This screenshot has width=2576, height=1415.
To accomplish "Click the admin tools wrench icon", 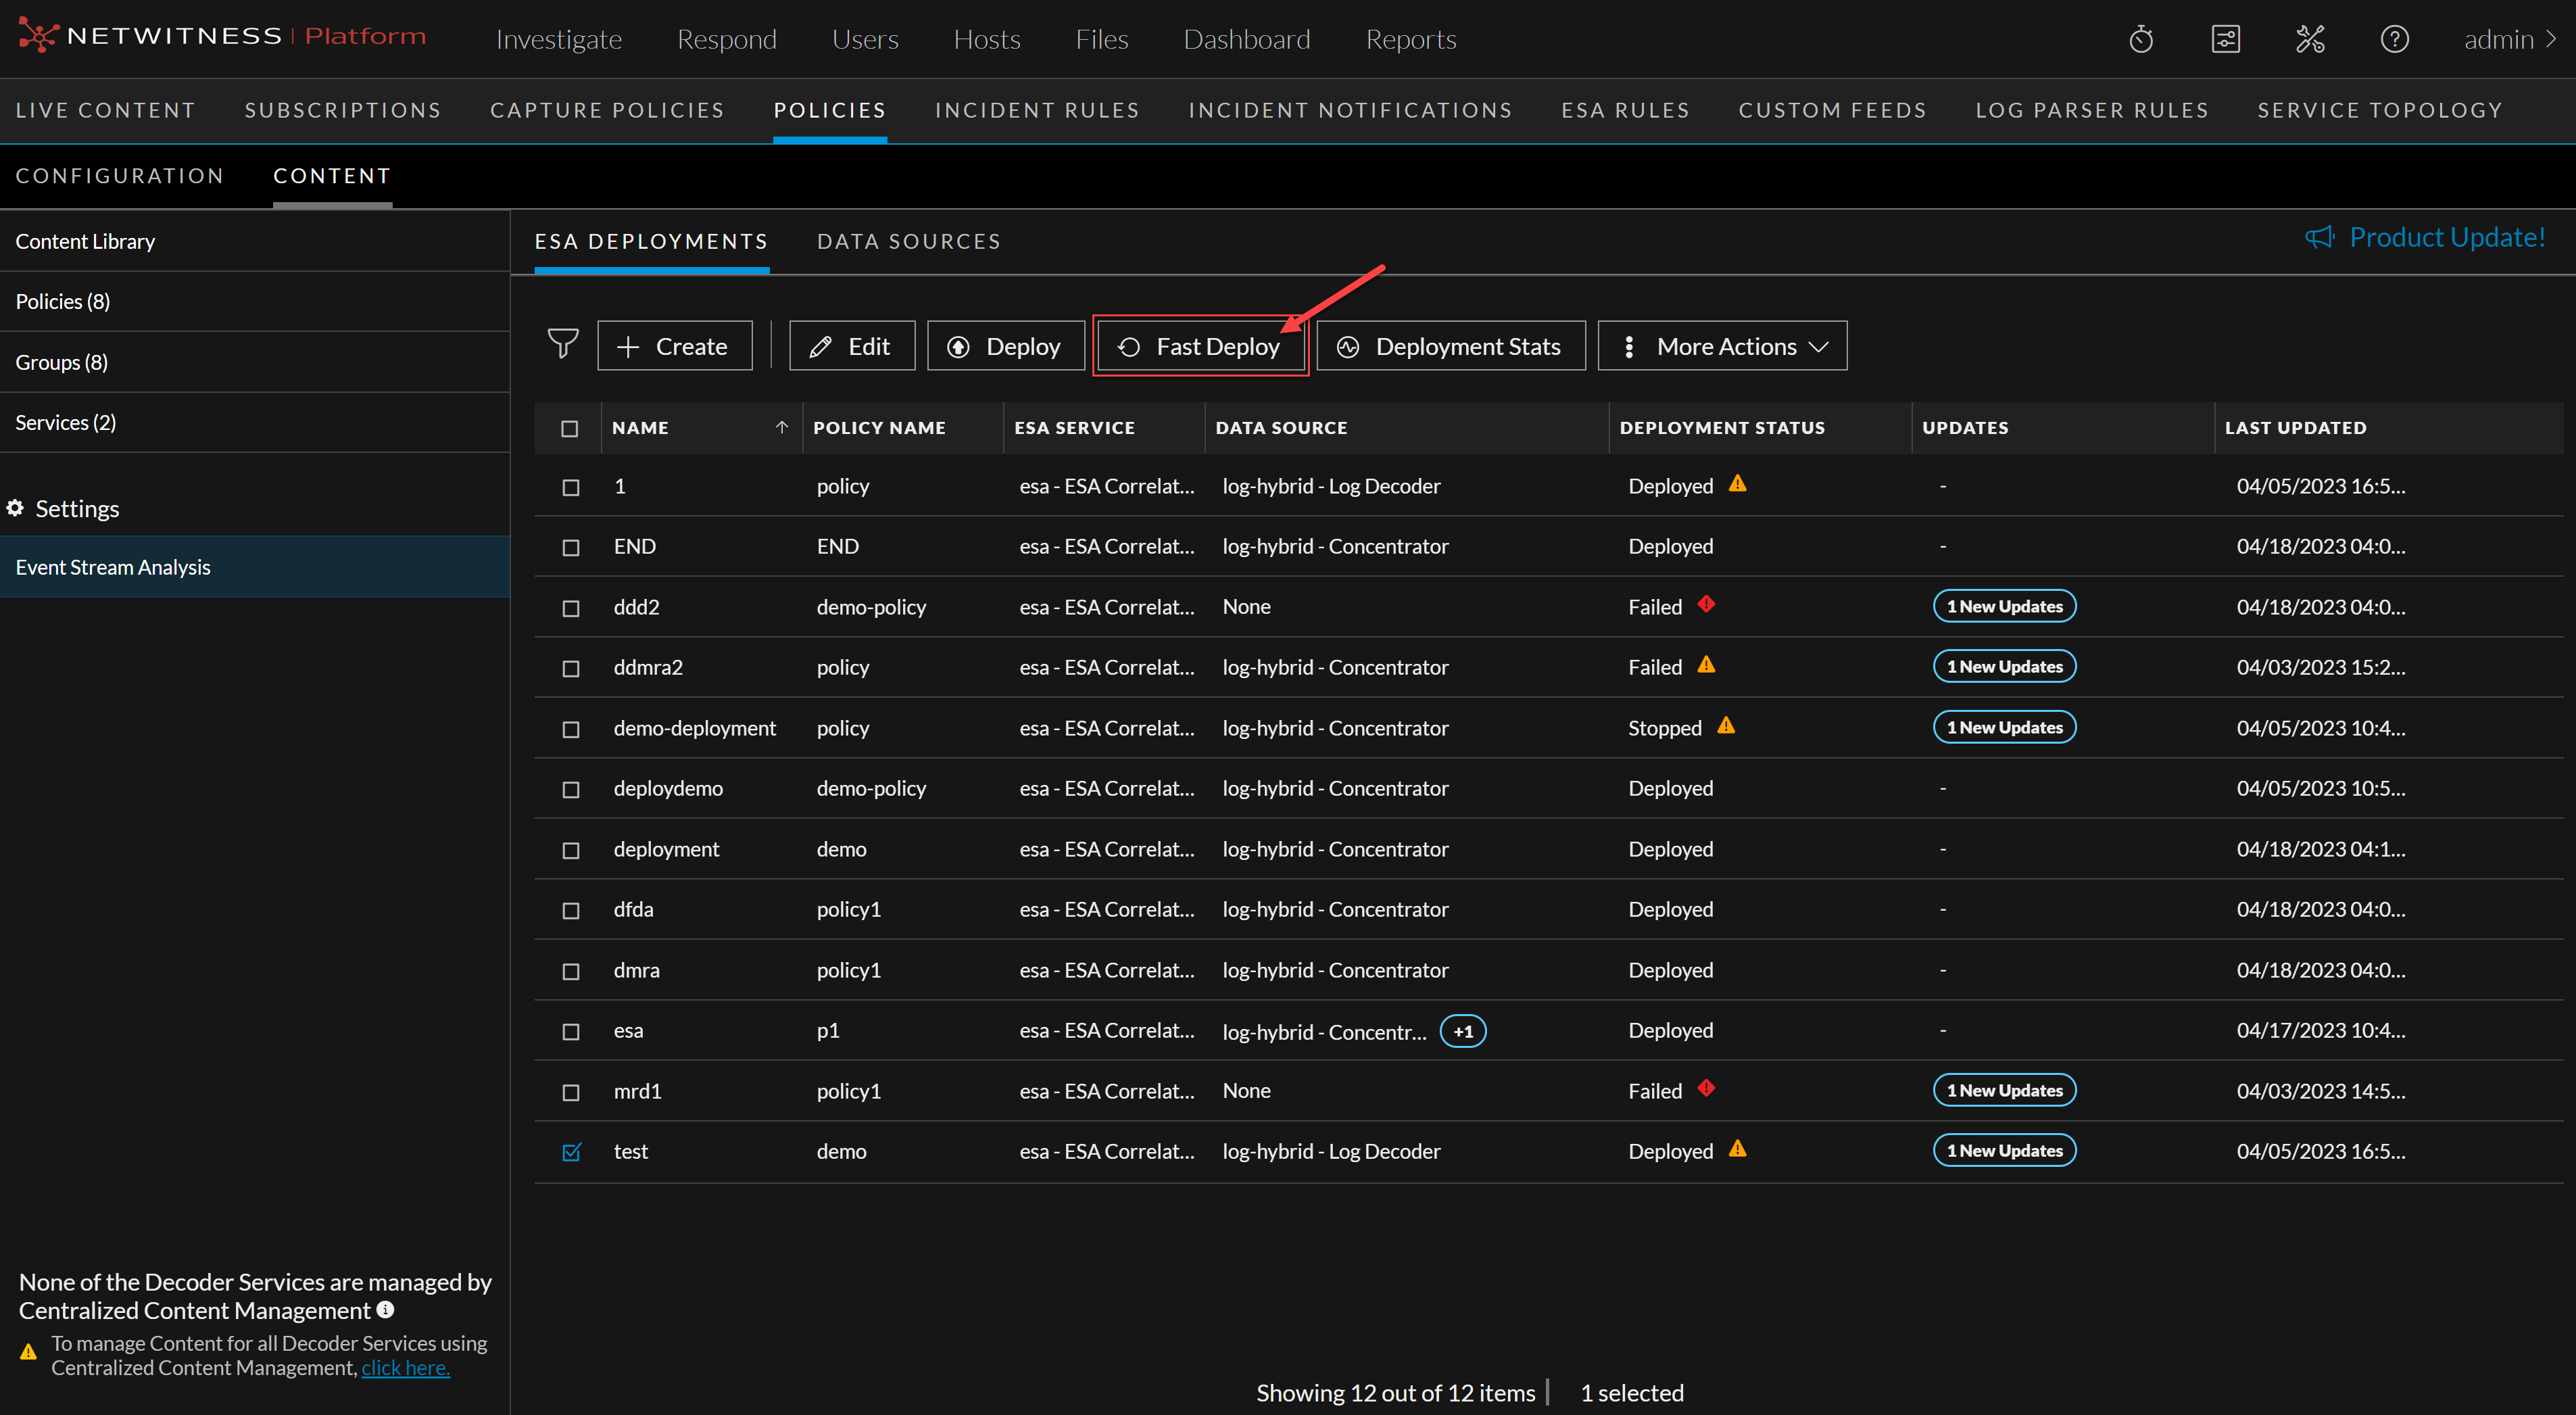I will tap(2311, 38).
